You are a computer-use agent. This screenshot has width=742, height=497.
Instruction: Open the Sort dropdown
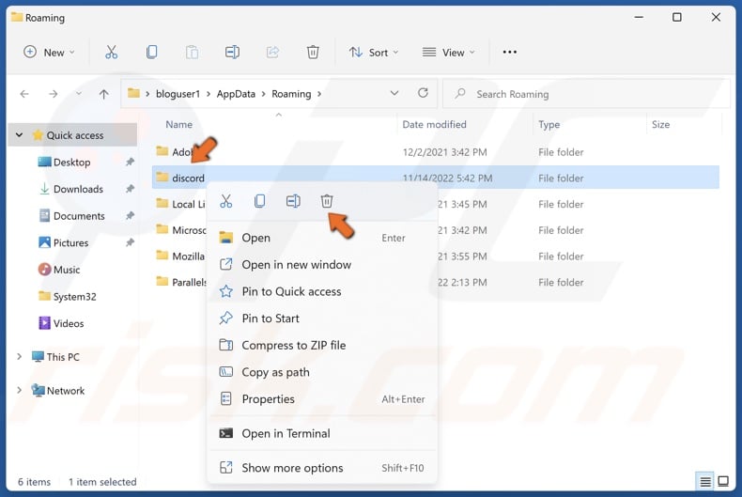(x=374, y=52)
